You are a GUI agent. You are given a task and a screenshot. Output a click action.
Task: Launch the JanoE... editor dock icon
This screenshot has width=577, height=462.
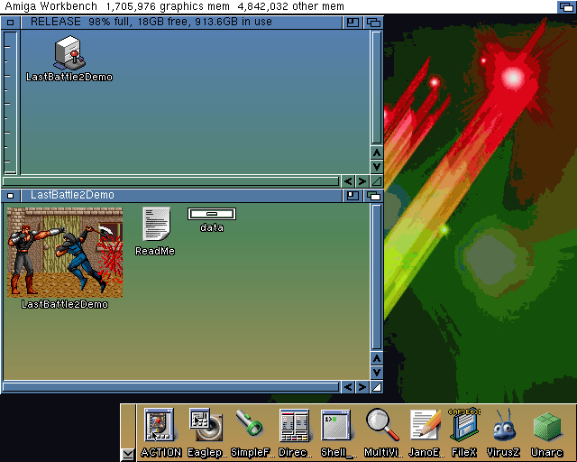[x=426, y=424]
